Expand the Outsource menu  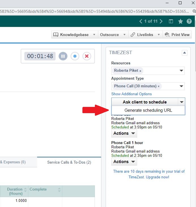click(x=112, y=35)
